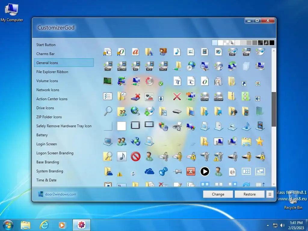This screenshot has width=308, height=231.
Task: Select the small green checkmark icon
Action: (161, 84)
